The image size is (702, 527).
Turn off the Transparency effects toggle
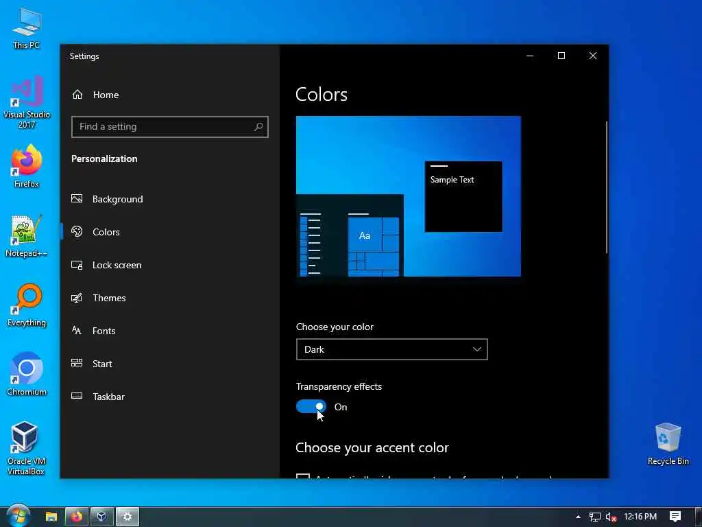(x=311, y=406)
